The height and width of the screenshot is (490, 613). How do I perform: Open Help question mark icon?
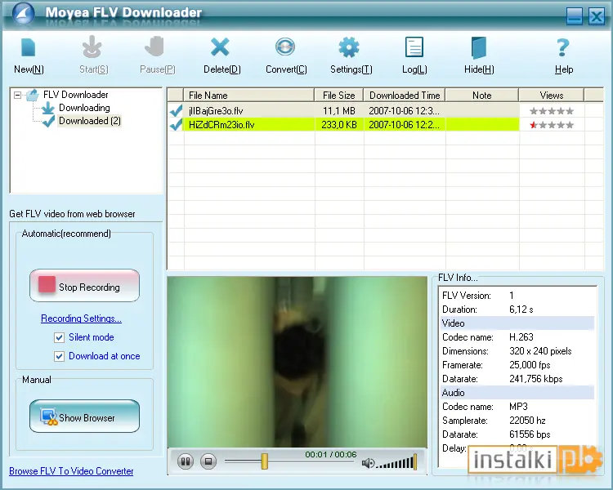click(x=563, y=47)
